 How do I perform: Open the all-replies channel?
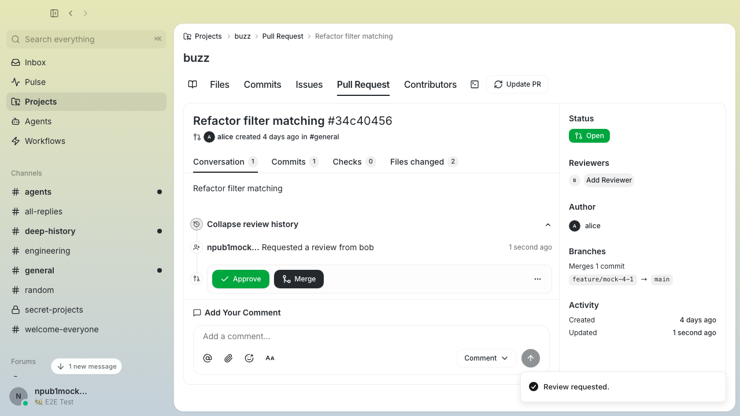coord(87,211)
